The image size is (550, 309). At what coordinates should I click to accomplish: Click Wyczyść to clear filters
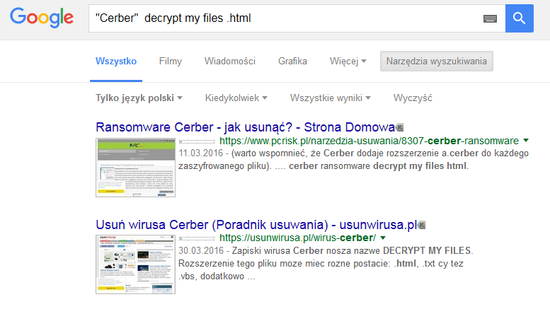pyautogui.click(x=413, y=98)
